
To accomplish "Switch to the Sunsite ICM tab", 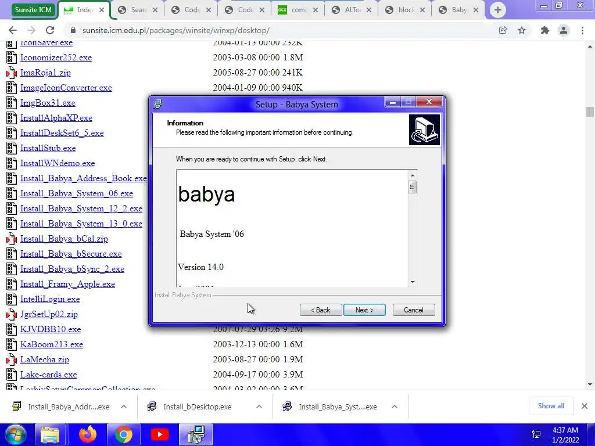I will [x=33, y=10].
